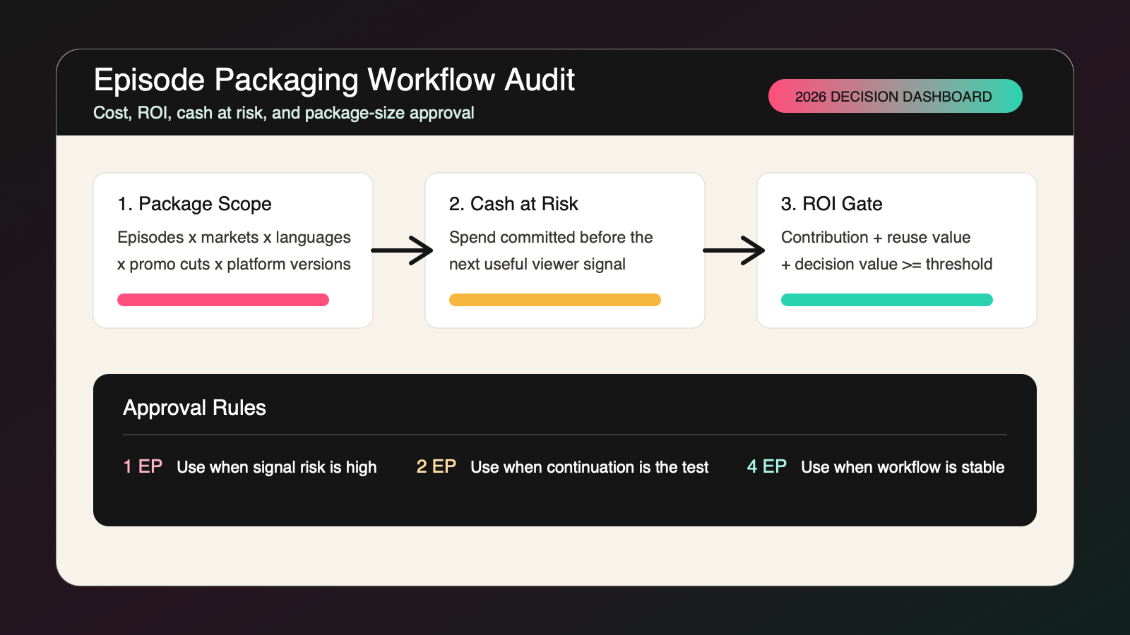This screenshot has height=635, width=1130.
Task: Click the Approval Rules heading
Action: coord(194,408)
